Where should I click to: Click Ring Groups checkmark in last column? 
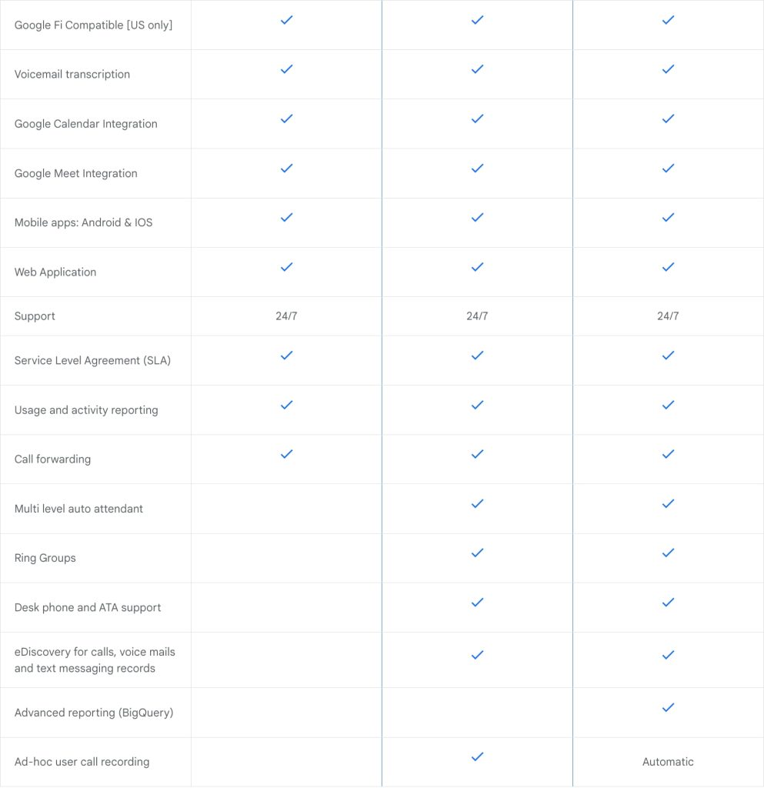click(668, 553)
